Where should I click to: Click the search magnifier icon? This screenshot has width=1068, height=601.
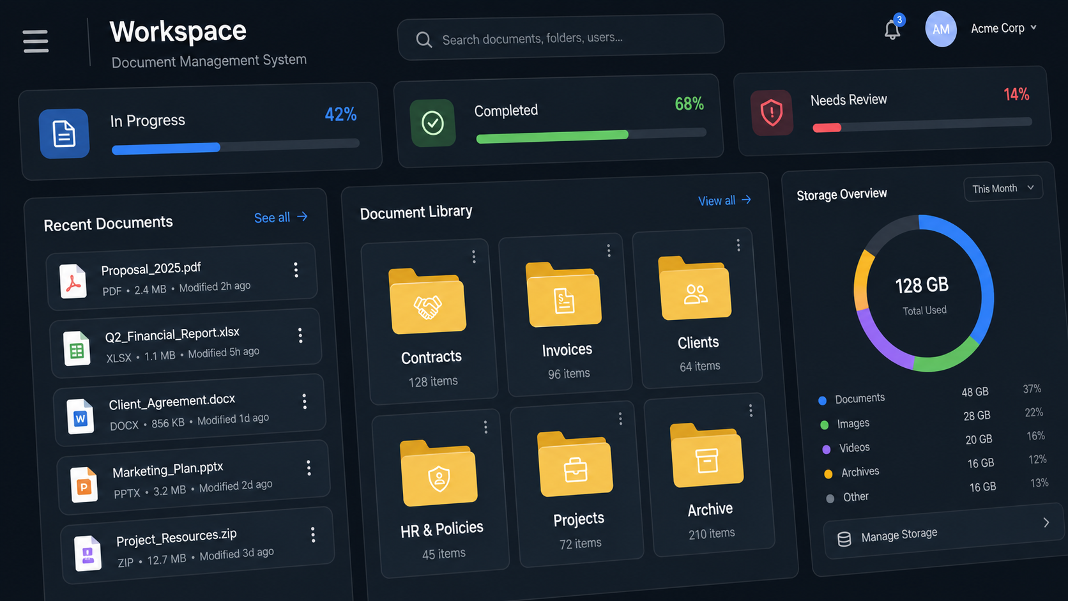(x=423, y=40)
